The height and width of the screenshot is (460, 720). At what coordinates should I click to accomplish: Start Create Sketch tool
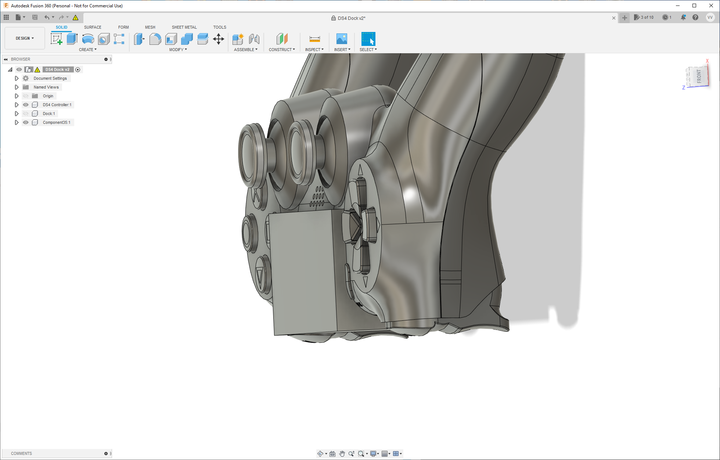(56, 39)
